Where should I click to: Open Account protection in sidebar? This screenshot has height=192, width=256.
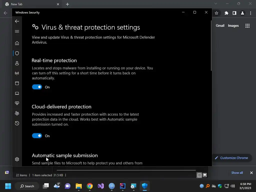tap(17, 63)
